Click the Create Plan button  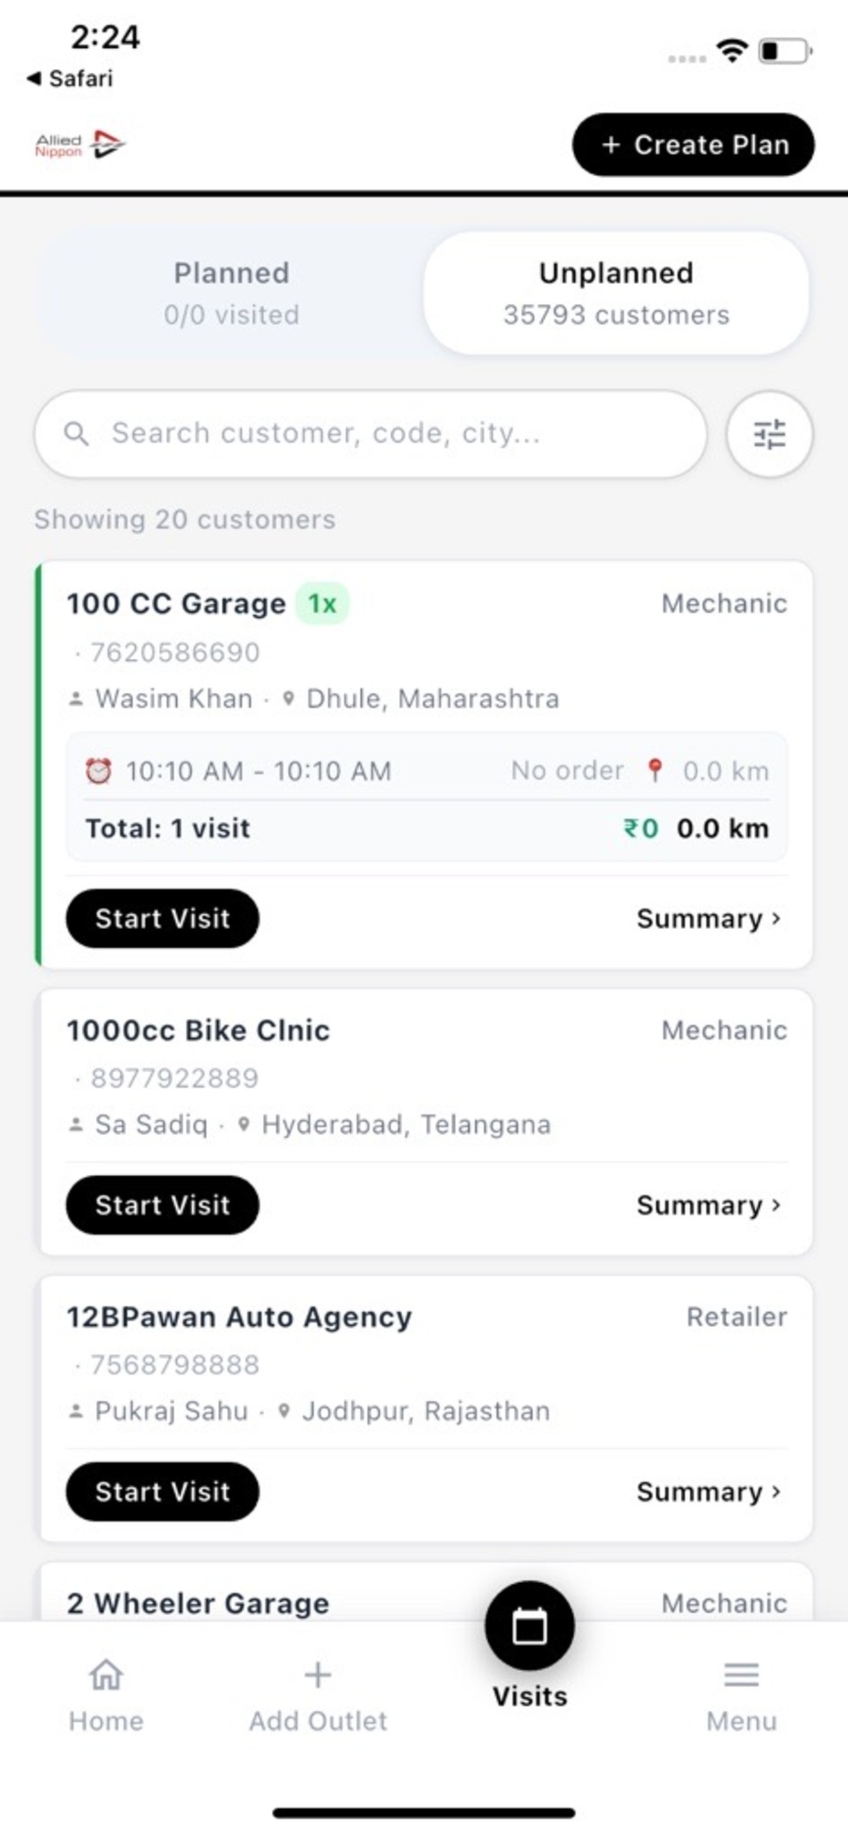(x=694, y=145)
